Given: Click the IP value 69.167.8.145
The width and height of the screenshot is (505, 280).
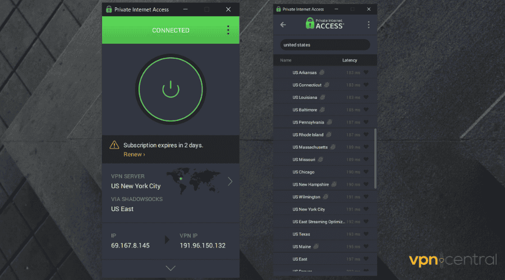Looking at the screenshot, I should tap(130, 246).
